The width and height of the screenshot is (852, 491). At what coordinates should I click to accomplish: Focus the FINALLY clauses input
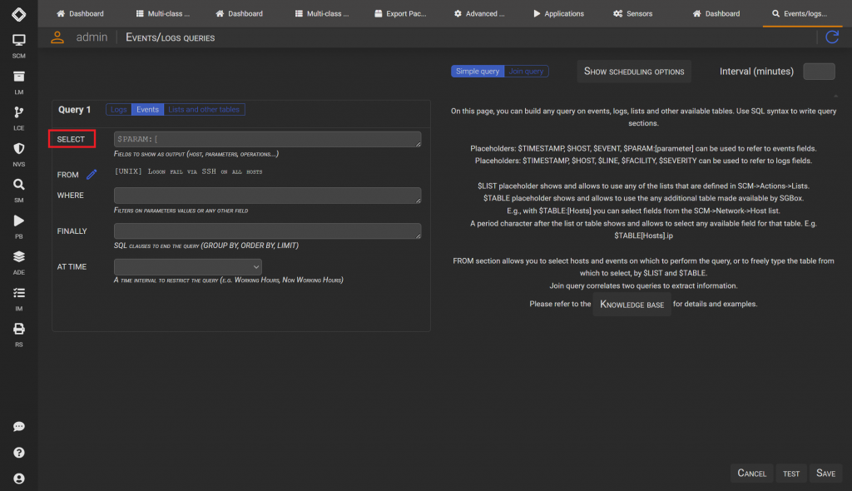[267, 231]
